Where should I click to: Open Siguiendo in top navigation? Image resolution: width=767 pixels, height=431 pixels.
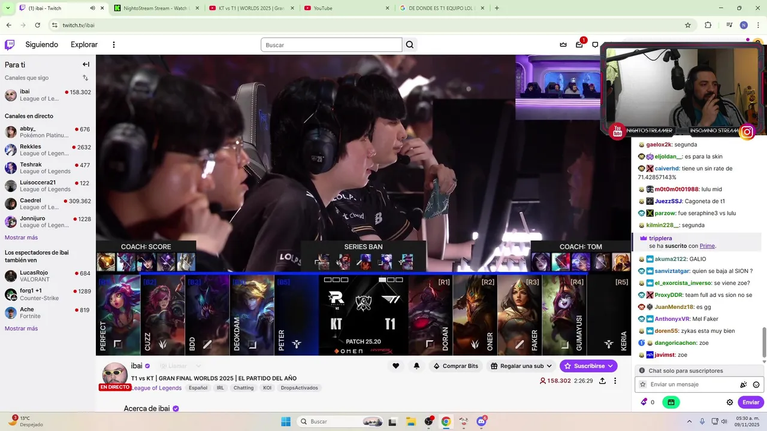[42, 45]
